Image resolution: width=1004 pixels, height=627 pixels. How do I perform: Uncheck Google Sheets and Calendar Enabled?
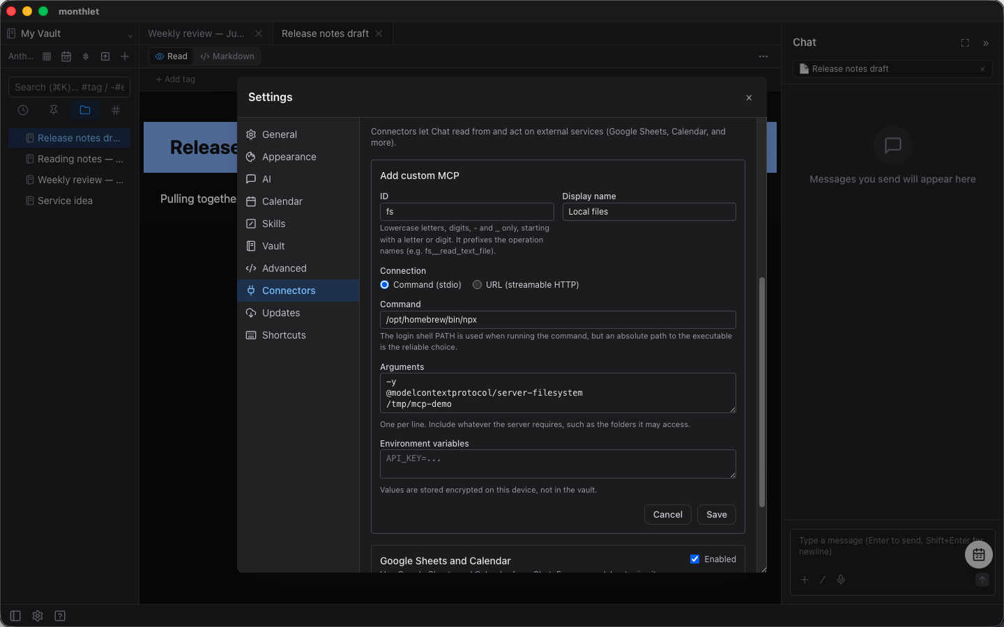coord(694,559)
